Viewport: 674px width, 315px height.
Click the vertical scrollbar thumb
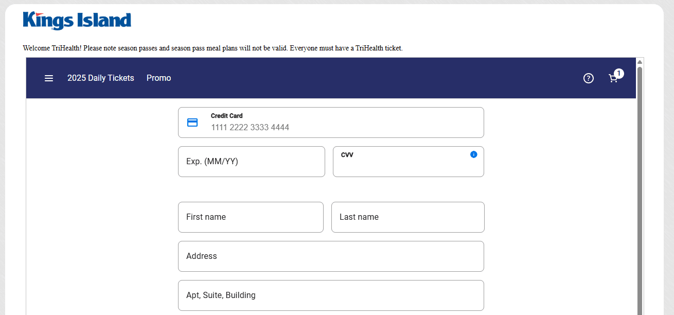pyautogui.click(x=640, y=190)
